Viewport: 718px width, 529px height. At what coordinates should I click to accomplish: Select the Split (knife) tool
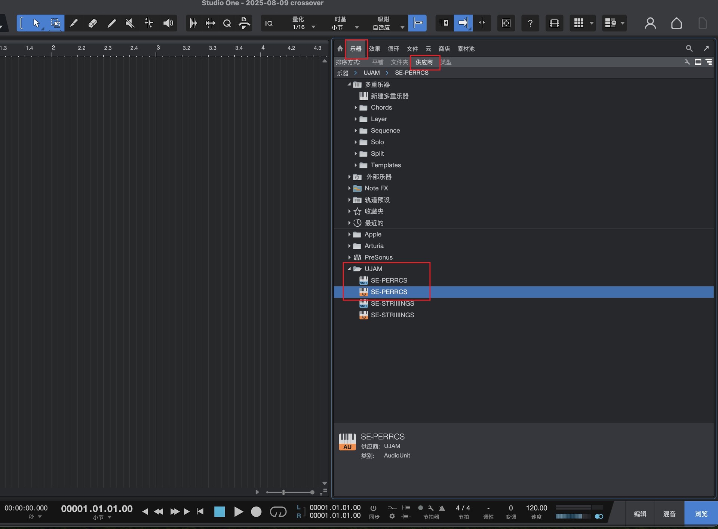74,23
